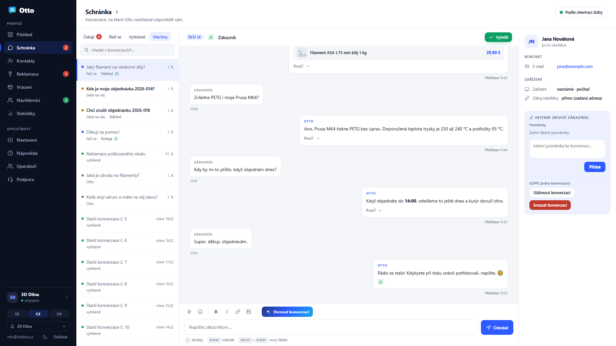Insert link using chain icon
616x346 pixels.
[238, 312]
